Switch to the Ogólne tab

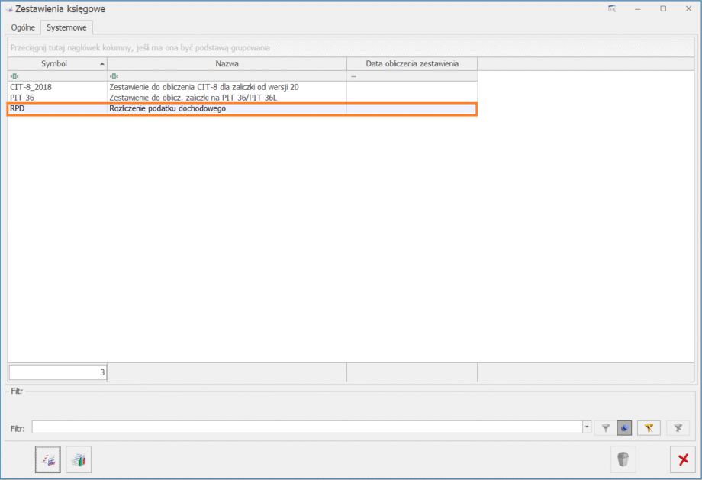[23, 27]
